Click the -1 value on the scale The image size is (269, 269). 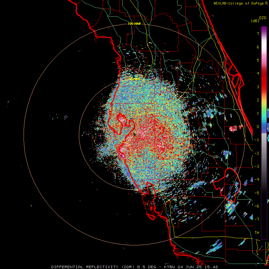[x=257, y=140]
